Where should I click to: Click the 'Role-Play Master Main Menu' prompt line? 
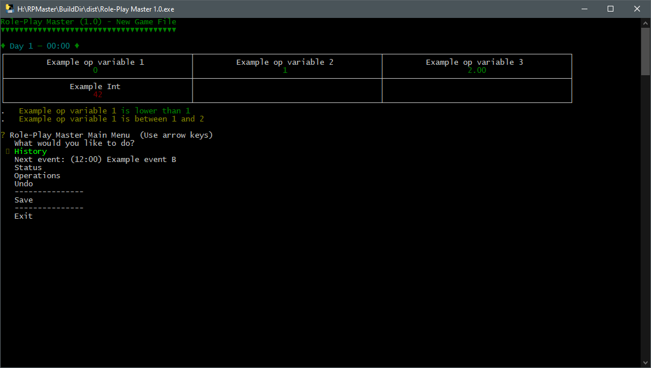pyautogui.click(x=70, y=135)
